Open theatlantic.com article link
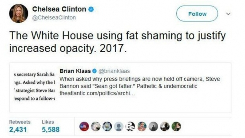 [97, 93]
